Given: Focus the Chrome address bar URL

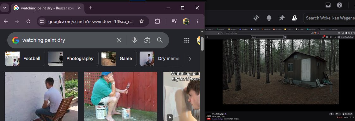Looking at the screenshot, I should pyautogui.click(x=91, y=21).
